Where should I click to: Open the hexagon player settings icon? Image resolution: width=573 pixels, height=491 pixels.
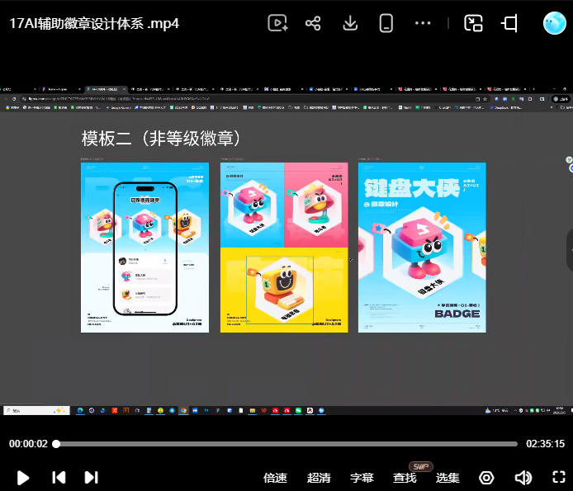pos(486,478)
